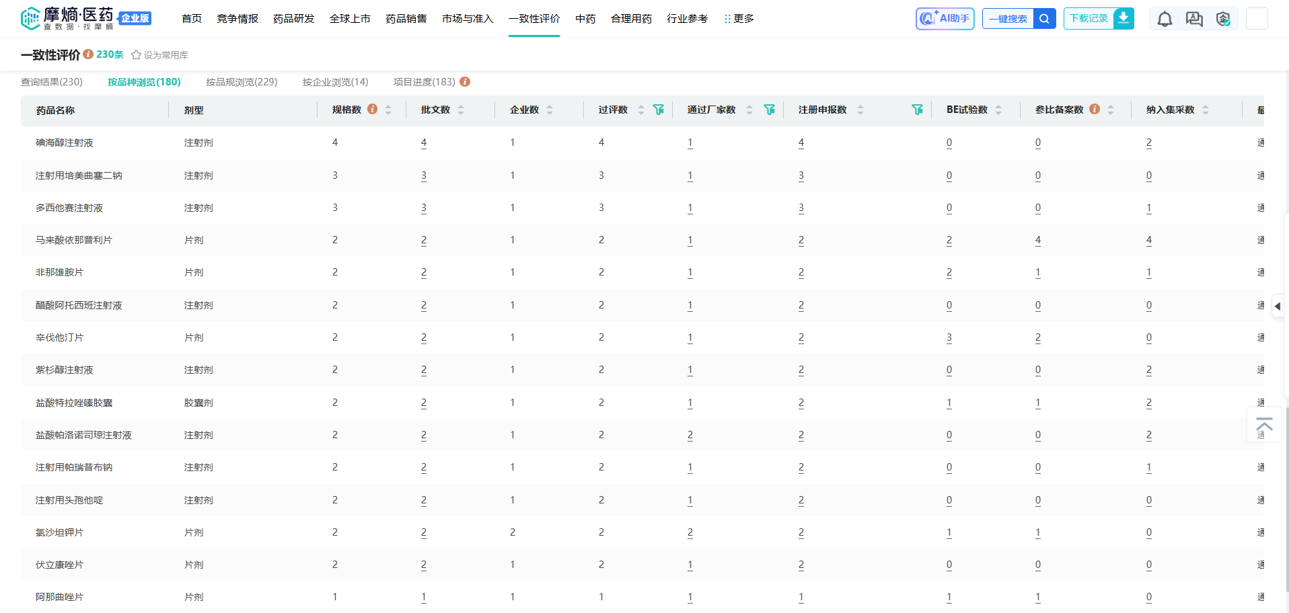Click the 下载记录 button
Screen dimensions: 1289x613
[1089, 19]
